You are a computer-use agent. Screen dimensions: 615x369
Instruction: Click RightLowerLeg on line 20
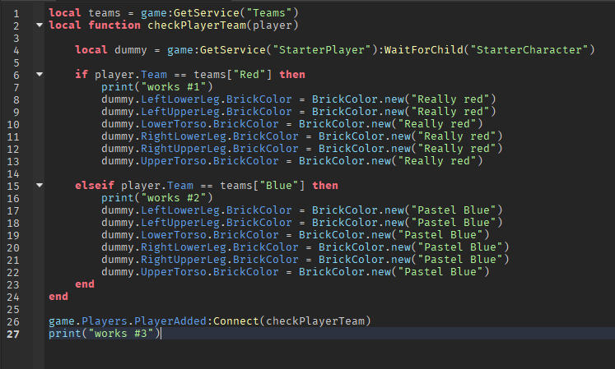[x=183, y=247]
